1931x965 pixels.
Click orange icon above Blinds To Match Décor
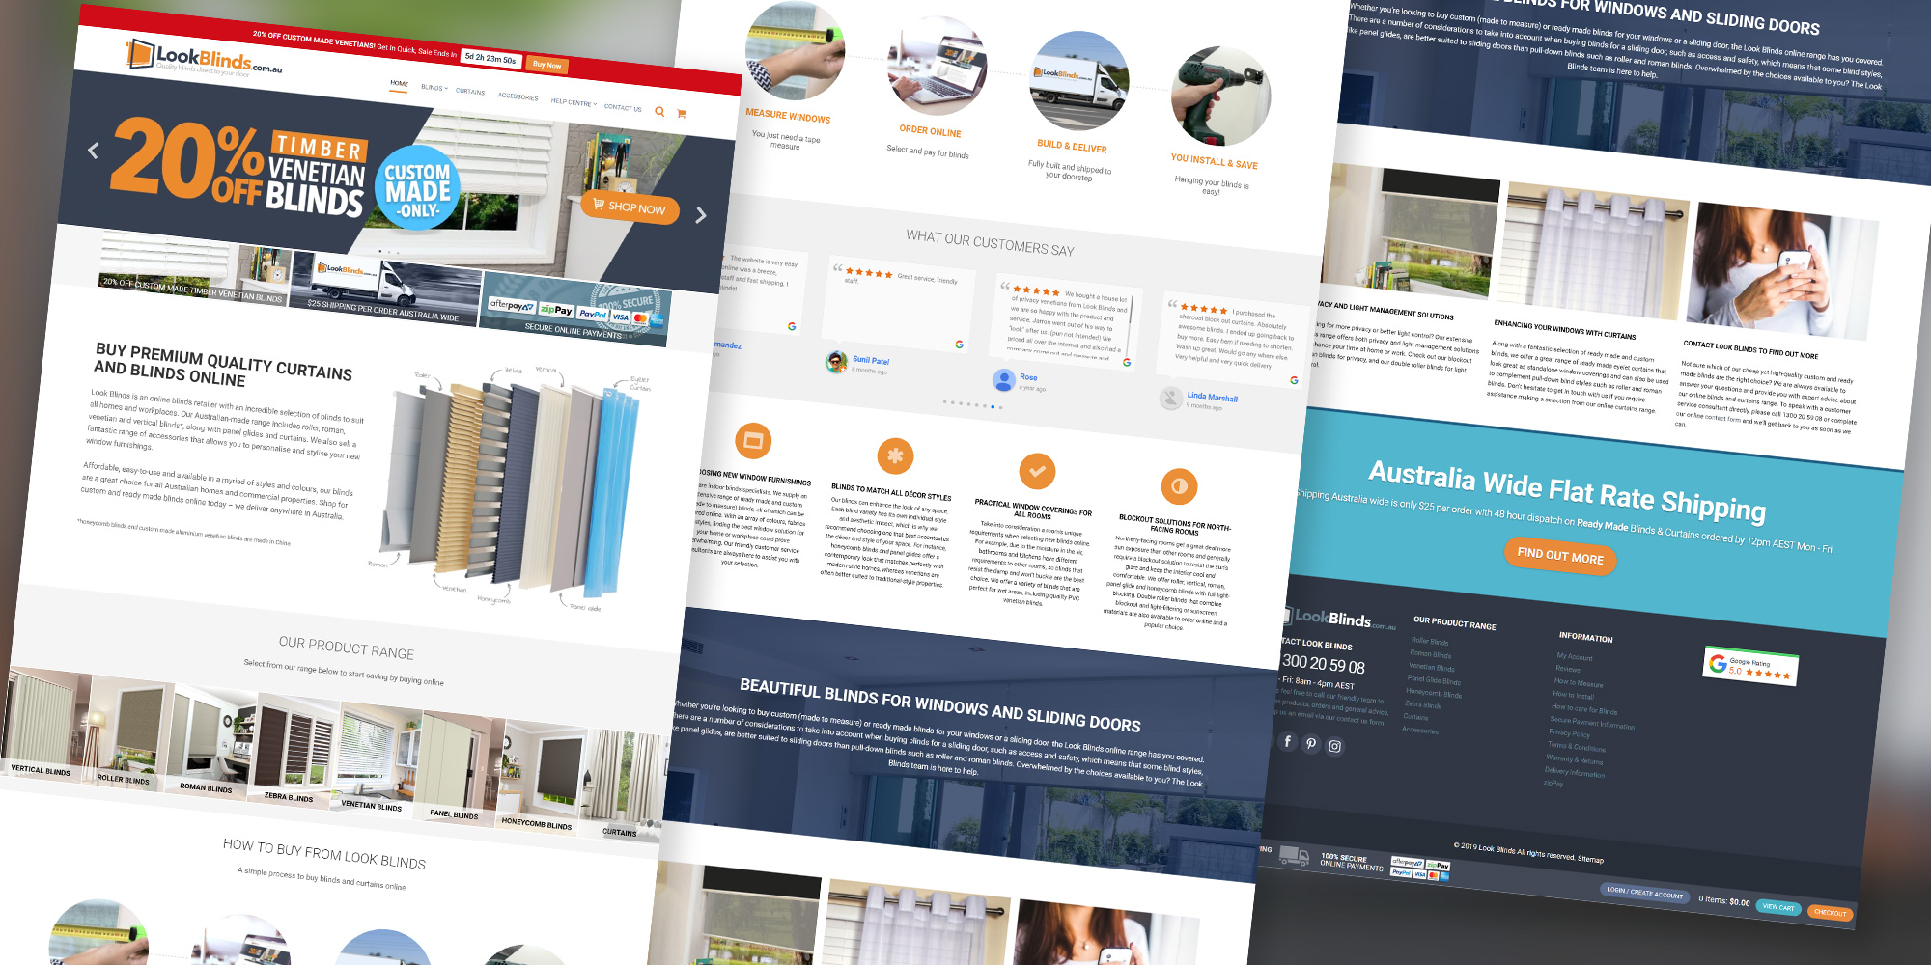click(x=895, y=455)
